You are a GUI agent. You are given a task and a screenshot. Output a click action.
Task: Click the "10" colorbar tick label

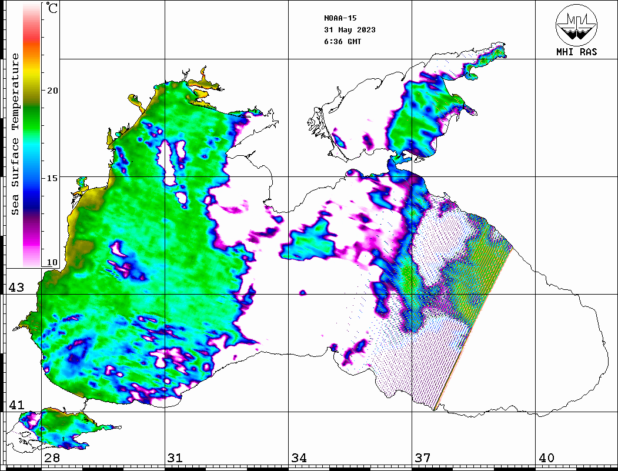pos(52,262)
